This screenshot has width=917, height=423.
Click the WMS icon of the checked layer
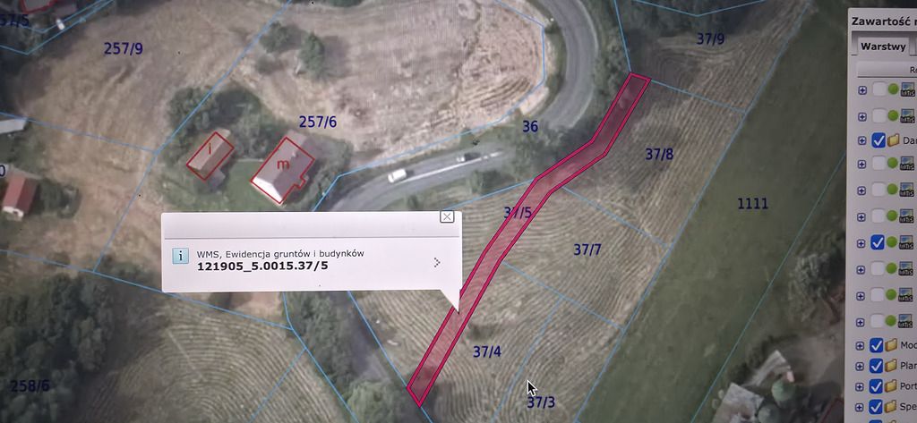point(907,241)
